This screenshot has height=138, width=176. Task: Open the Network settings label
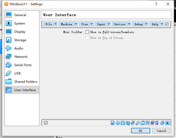coord(21,56)
